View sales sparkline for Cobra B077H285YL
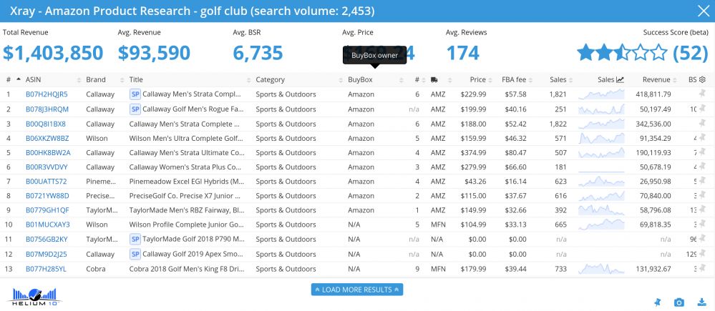Screen dimensions: 715x311 601,269
